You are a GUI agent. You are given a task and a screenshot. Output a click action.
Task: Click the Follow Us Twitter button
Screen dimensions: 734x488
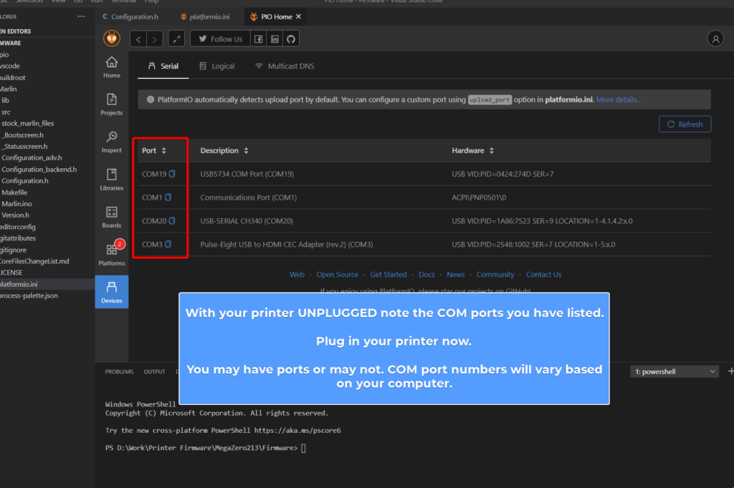tap(221, 39)
